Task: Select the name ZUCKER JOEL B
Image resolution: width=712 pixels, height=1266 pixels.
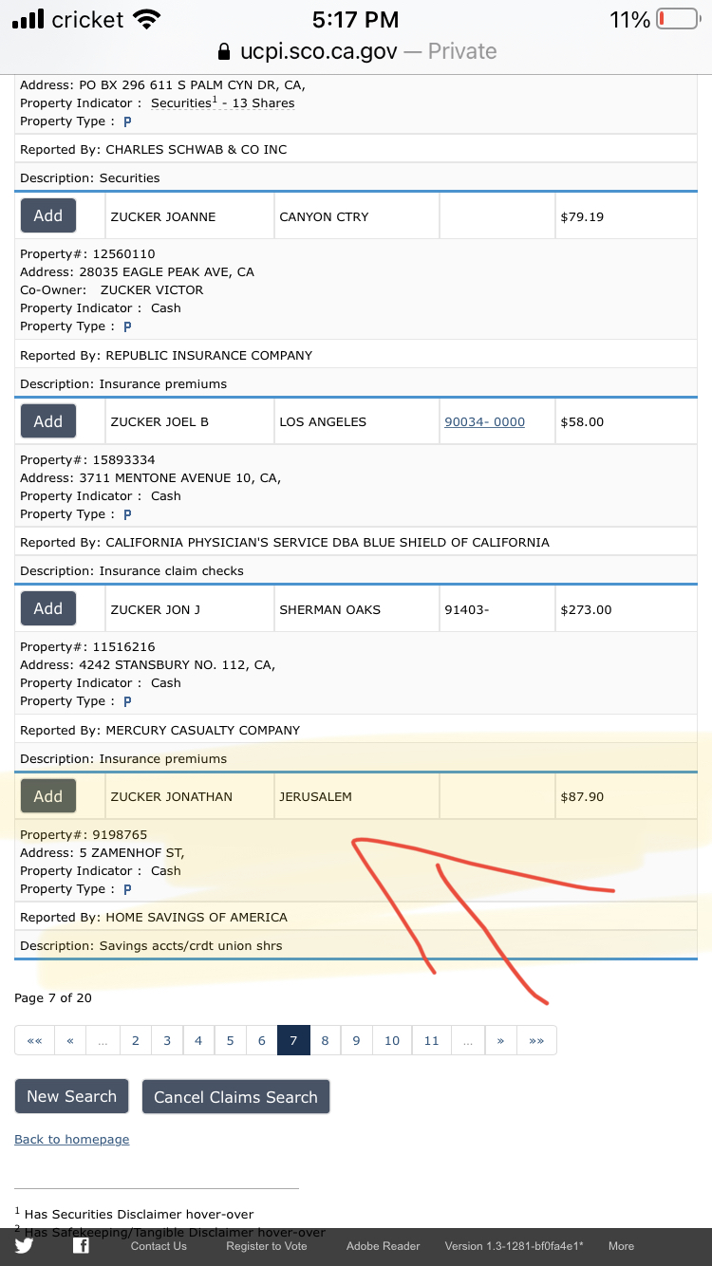Action: click(x=159, y=422)
